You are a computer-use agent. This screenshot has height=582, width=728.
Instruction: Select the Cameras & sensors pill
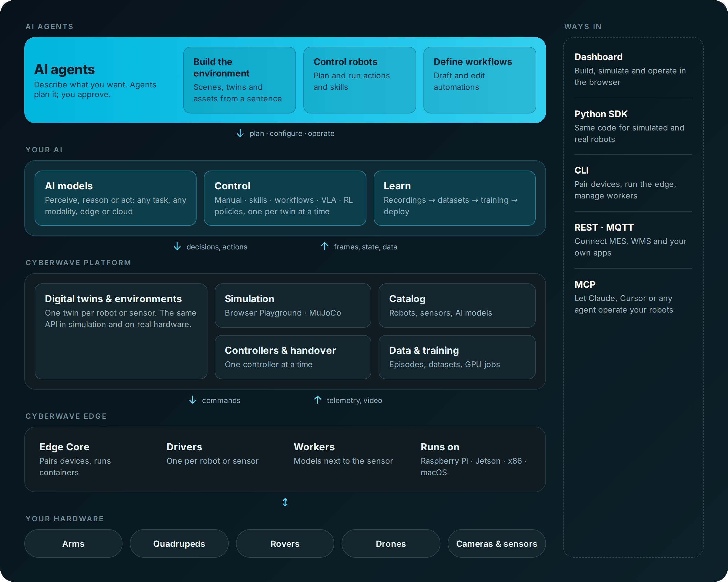pyautogui.click(x=497, y=543)
